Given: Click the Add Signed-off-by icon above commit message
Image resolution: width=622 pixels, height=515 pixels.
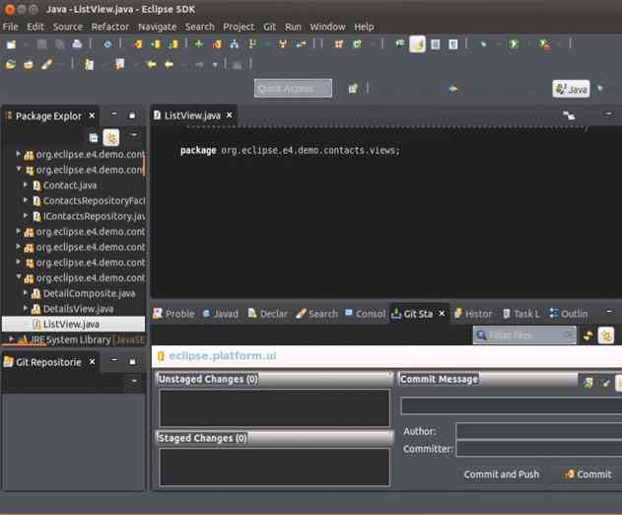Looking at the screenshot, I should [606, 382].
